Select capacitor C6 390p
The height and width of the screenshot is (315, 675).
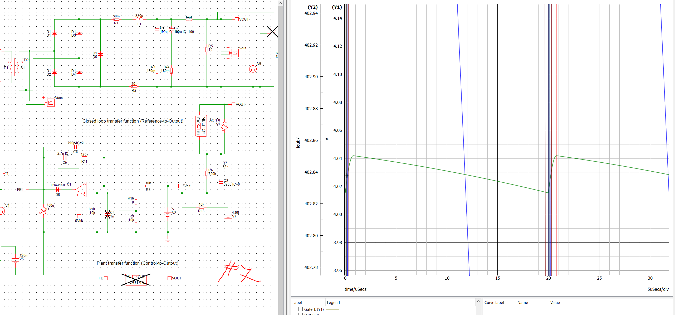[x=75, y=147]
